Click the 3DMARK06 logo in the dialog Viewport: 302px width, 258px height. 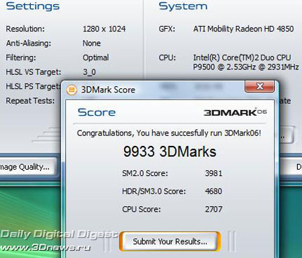pos(235,112)
